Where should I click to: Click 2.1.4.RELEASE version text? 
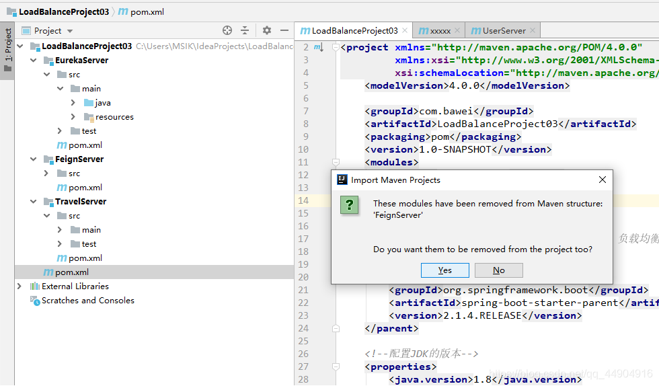coord(482,315)
